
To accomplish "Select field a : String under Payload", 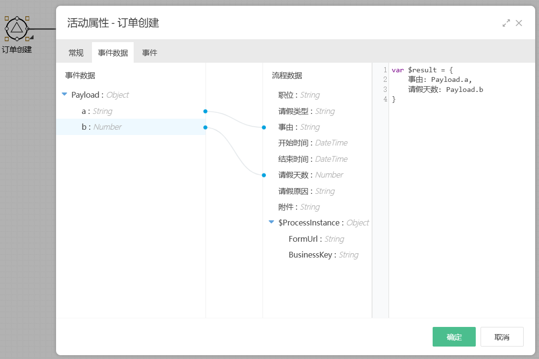I will coord(97,111).
